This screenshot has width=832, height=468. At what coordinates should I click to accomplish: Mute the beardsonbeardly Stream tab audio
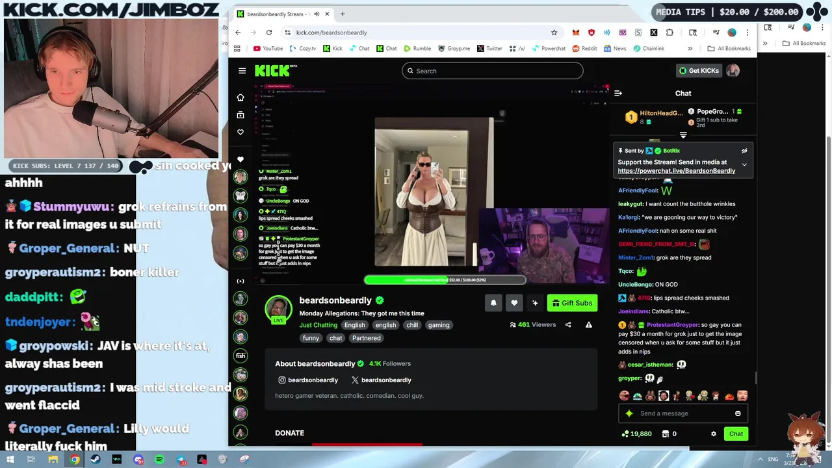point(317,14)
